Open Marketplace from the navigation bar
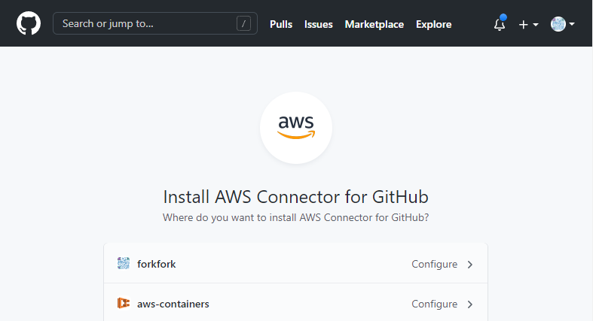 click(374, 25)
